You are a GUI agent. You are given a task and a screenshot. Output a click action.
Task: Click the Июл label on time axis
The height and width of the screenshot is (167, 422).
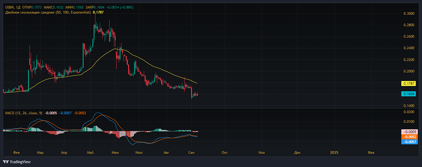139,153
